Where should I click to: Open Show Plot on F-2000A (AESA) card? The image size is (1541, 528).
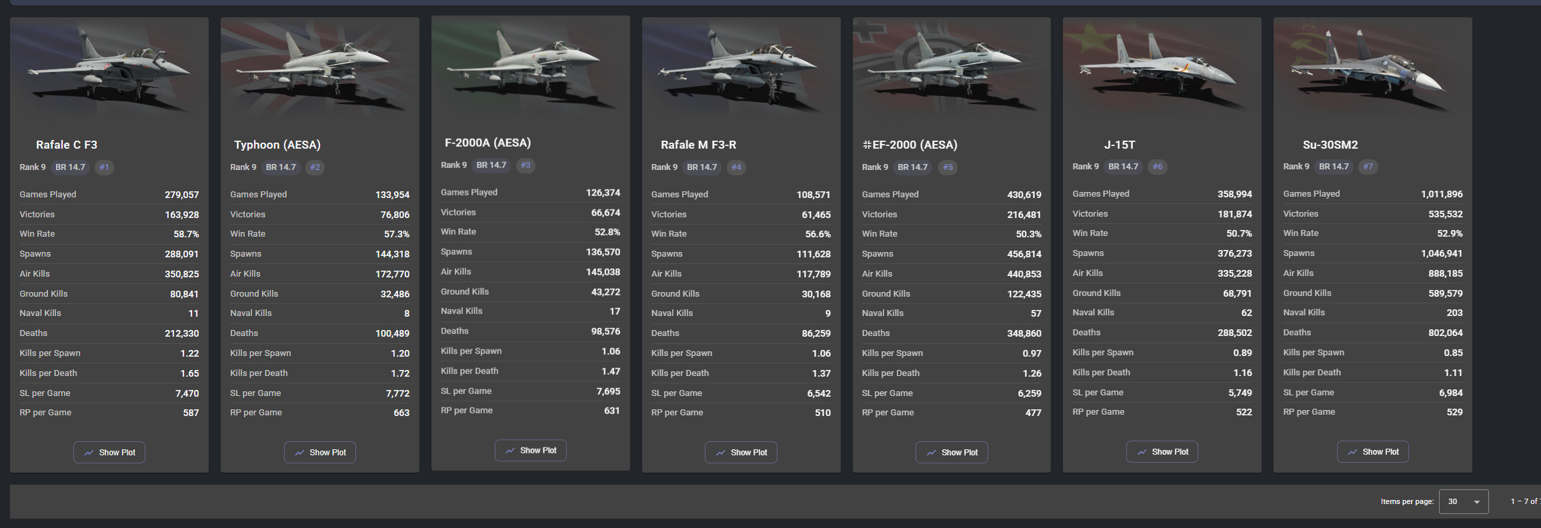click(x=531, y=450)
